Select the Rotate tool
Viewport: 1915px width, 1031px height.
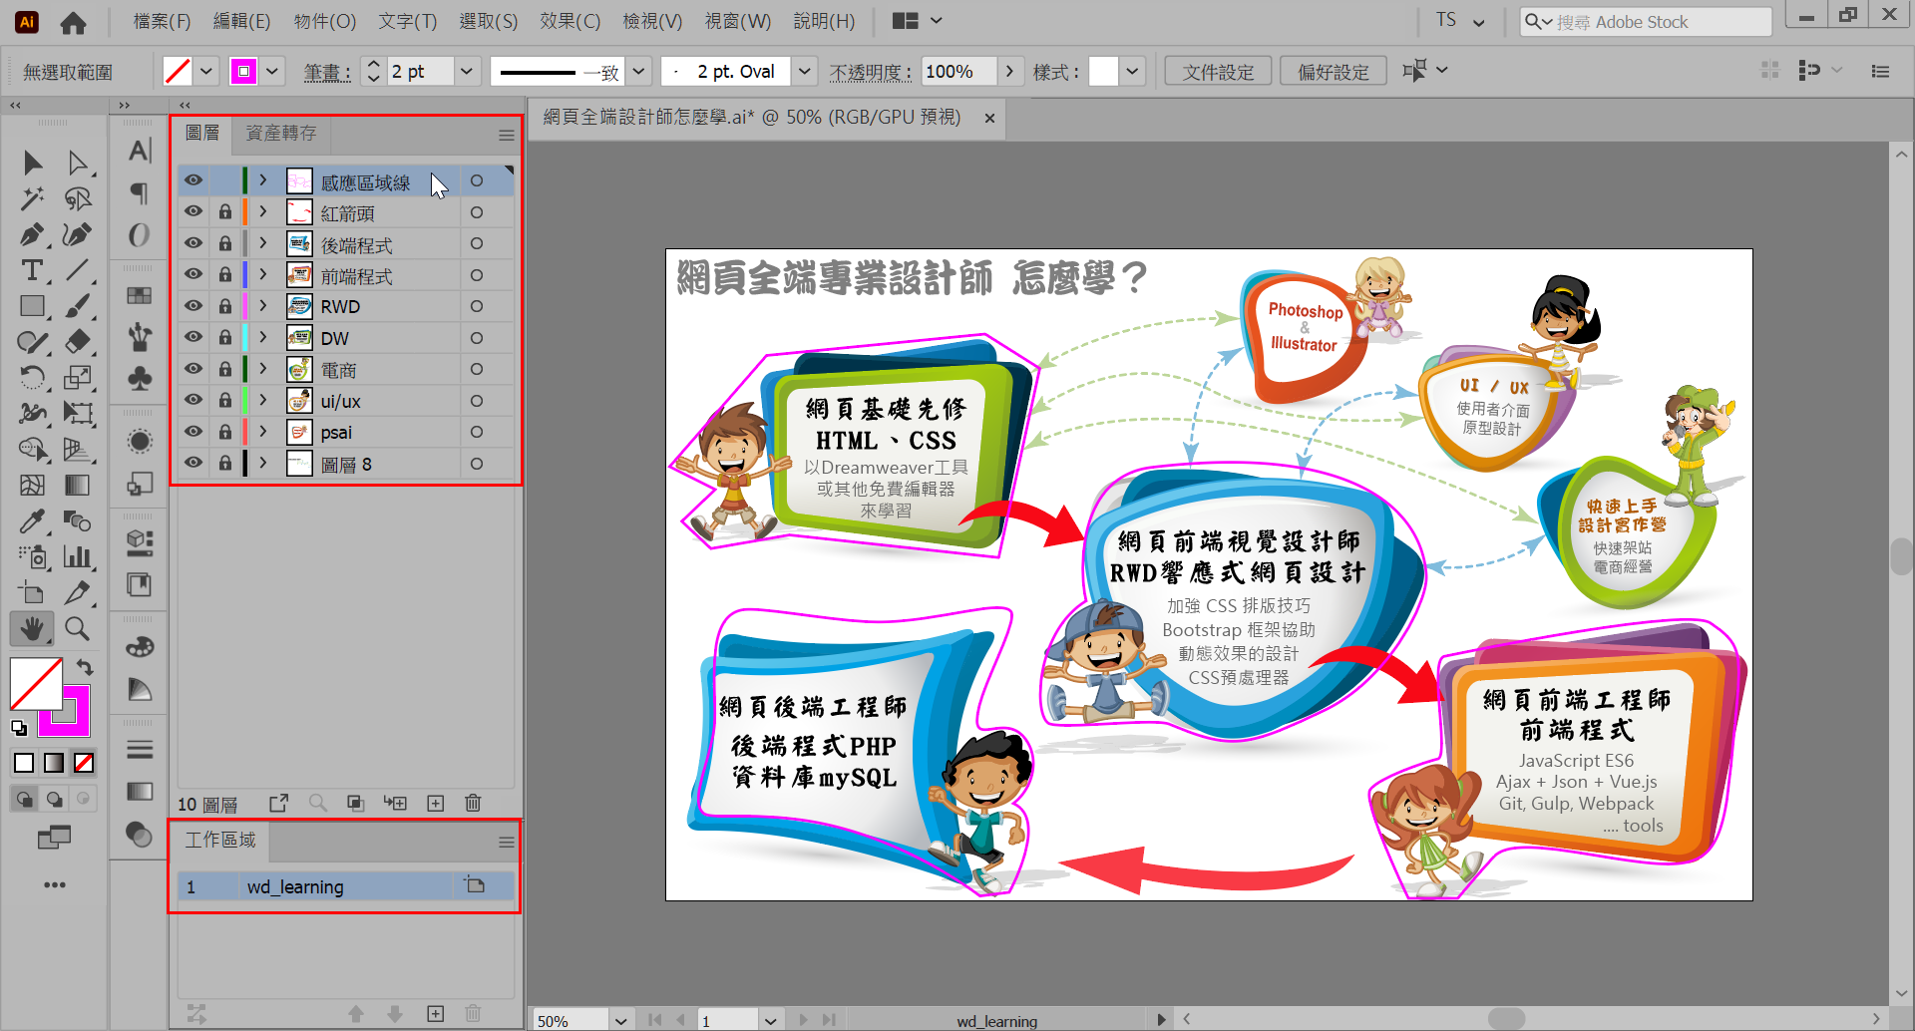(x=31, y=377)
